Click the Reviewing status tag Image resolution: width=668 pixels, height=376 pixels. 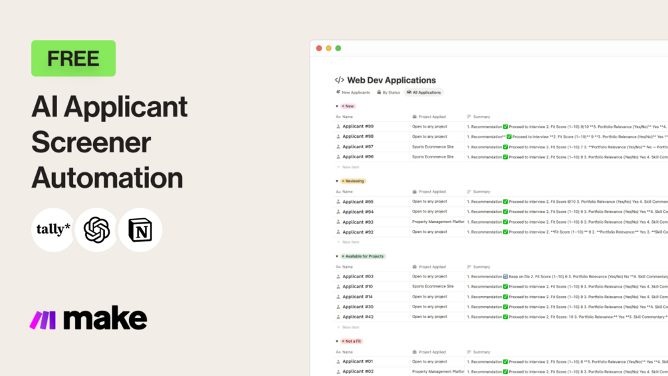click(353, 181)
